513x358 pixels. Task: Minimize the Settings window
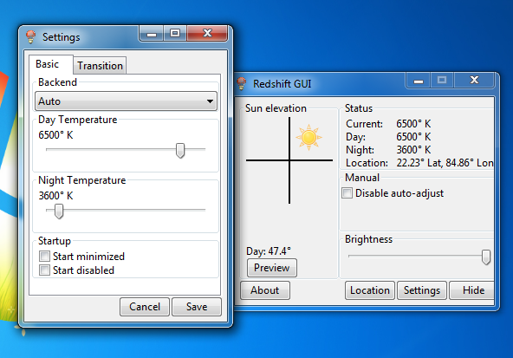point(152,34)
